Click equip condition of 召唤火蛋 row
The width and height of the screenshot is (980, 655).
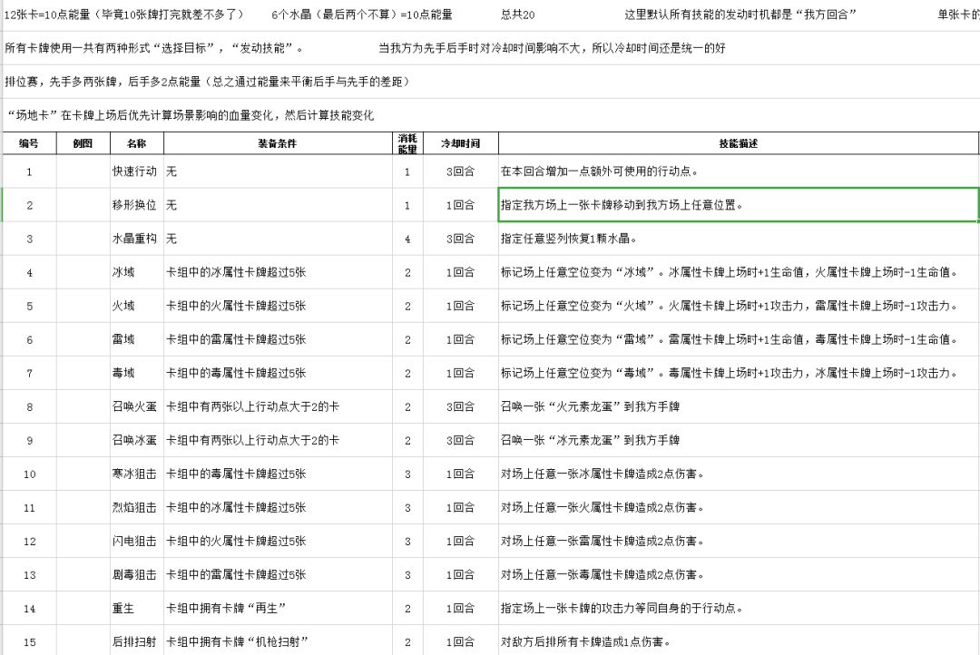coord(278,406)
